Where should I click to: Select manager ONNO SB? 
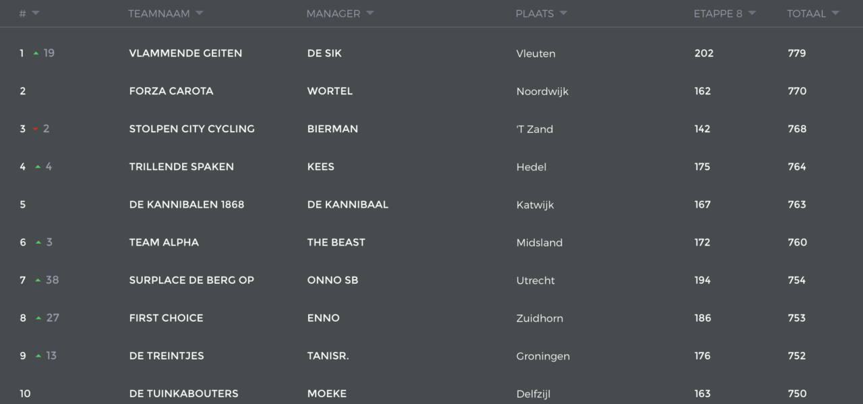333,280
